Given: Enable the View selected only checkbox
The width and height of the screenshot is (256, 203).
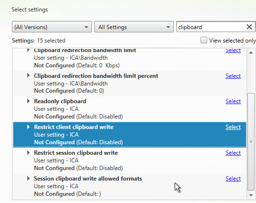Looking at the screenshot, I should click(x=204, y=40).
